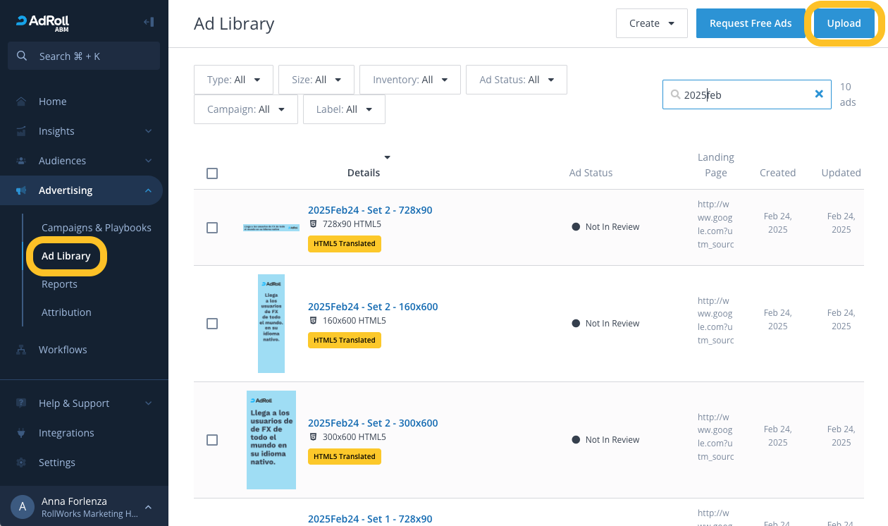Select the checkbox for the 160x600 ad
The height and width of the screenshot is (526, 888).
212,323
